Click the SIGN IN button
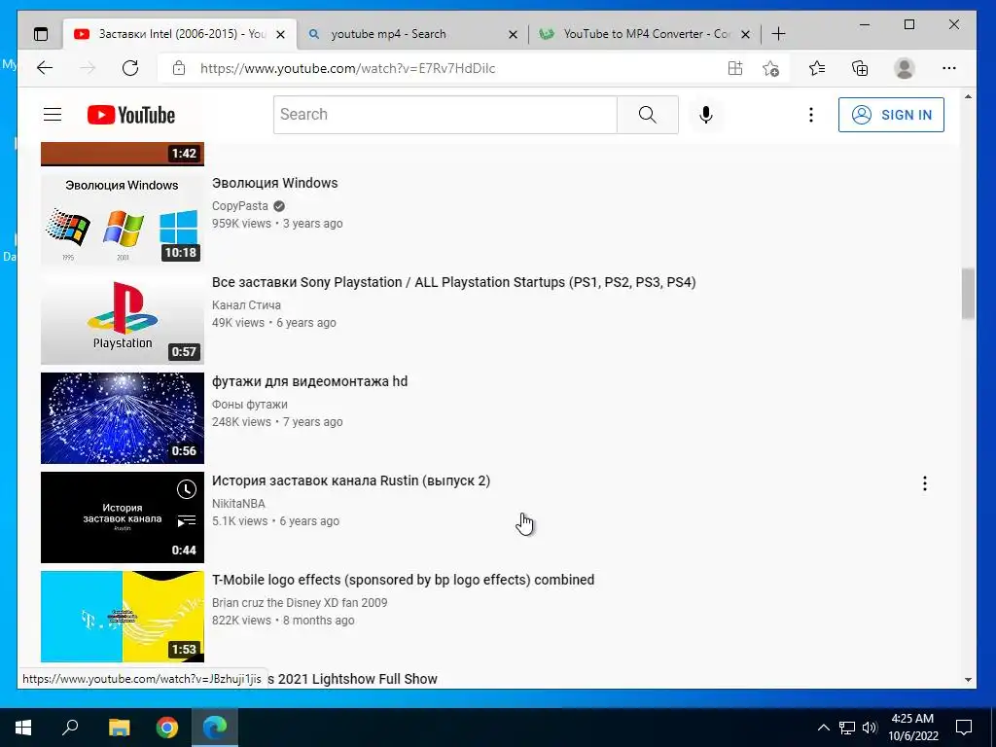The width and height of the screenshot is (996, 747). (891, 115)
